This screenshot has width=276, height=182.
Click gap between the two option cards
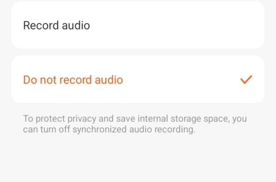coord(138,52)
